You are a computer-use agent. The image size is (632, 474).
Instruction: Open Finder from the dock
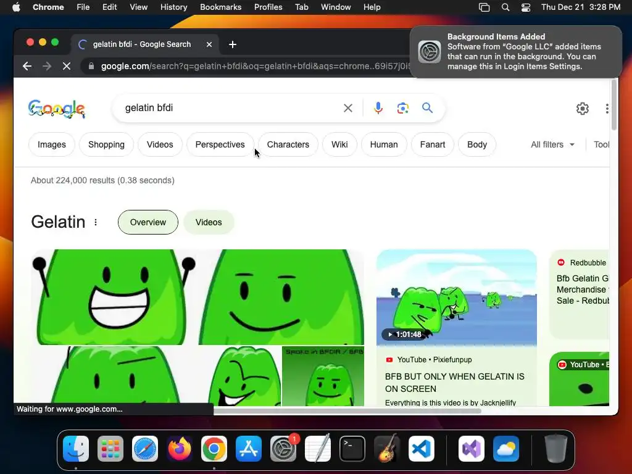[76, 449]
